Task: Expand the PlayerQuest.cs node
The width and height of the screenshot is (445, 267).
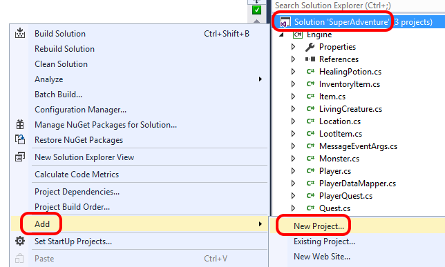Action: [293, 195]
